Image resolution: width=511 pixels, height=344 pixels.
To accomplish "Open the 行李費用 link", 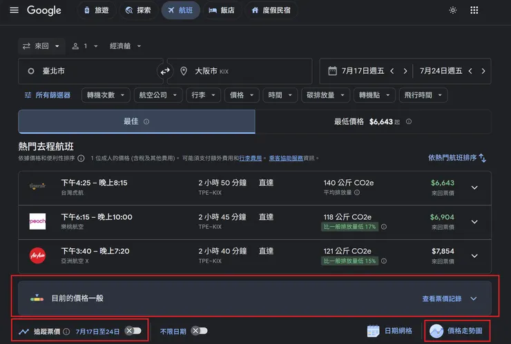I will click(x=250, y=158).
